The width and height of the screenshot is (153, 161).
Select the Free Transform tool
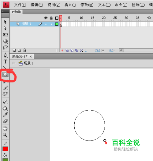click(5, 35)
